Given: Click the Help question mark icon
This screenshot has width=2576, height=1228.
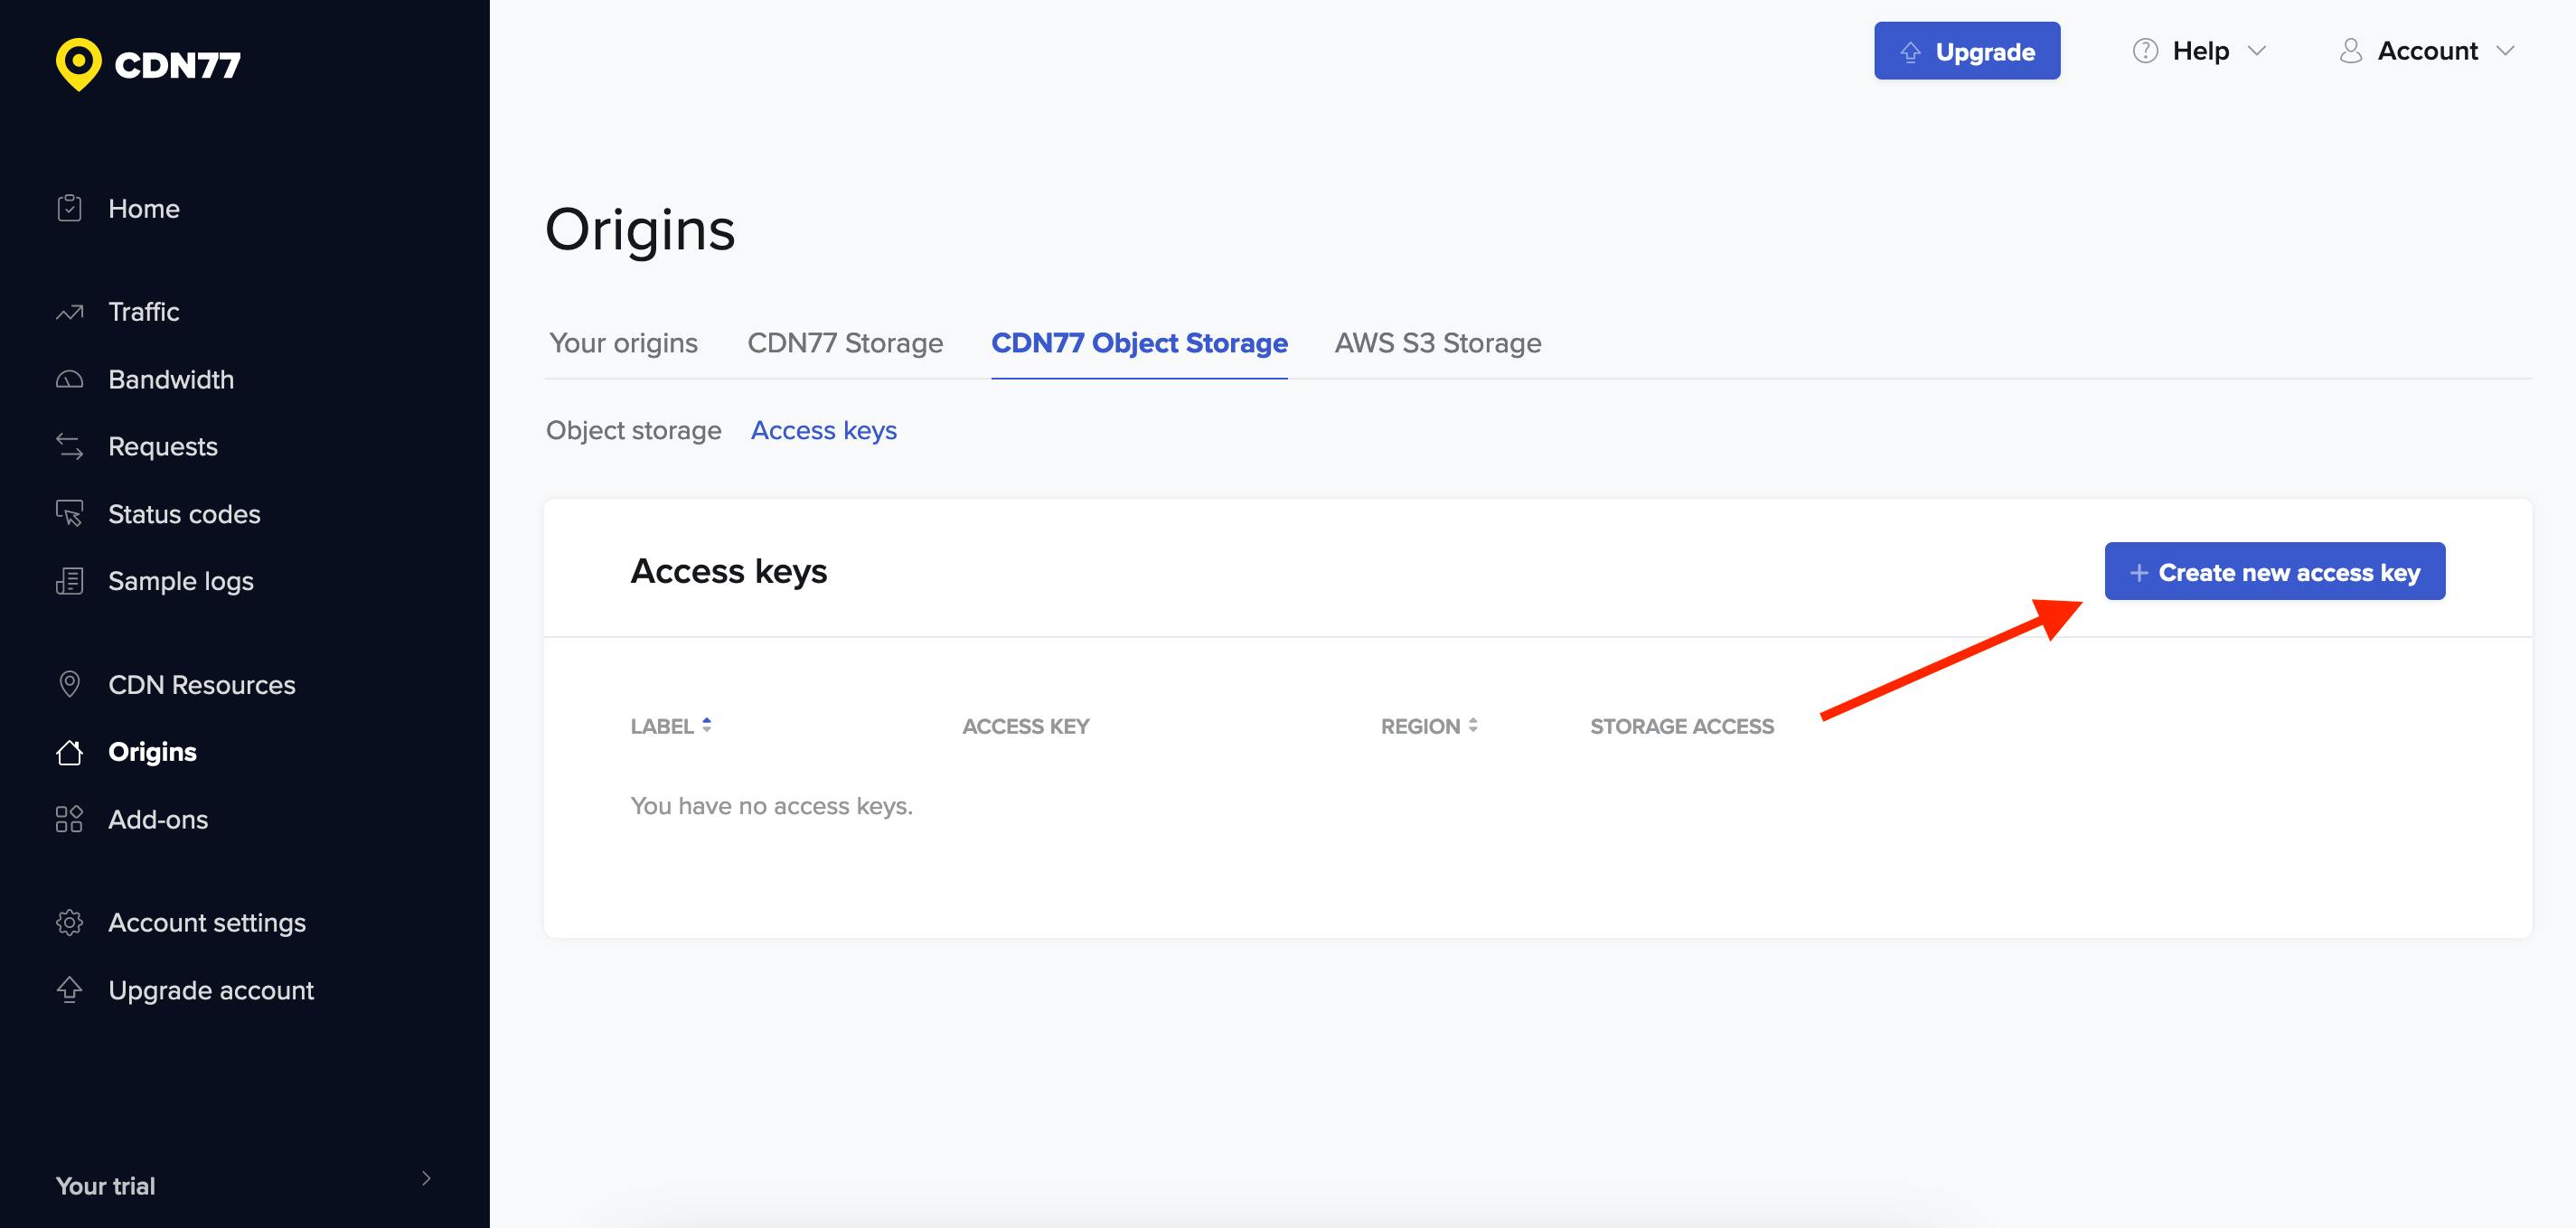Looking at the screenshot, I should coord(2145,51).
